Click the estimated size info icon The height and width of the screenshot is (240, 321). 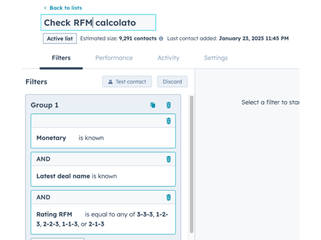point(161,38)
